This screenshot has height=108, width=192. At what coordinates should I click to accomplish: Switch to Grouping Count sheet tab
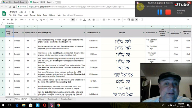67,99
